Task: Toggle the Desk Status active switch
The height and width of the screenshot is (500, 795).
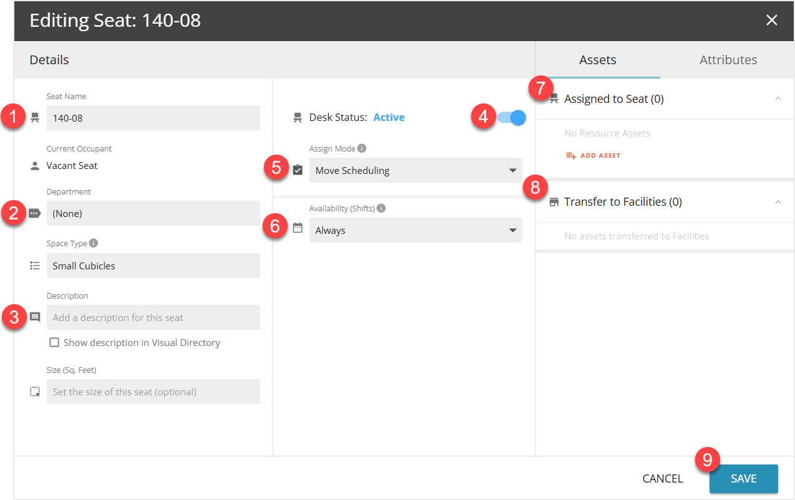Action: [512, 117]
